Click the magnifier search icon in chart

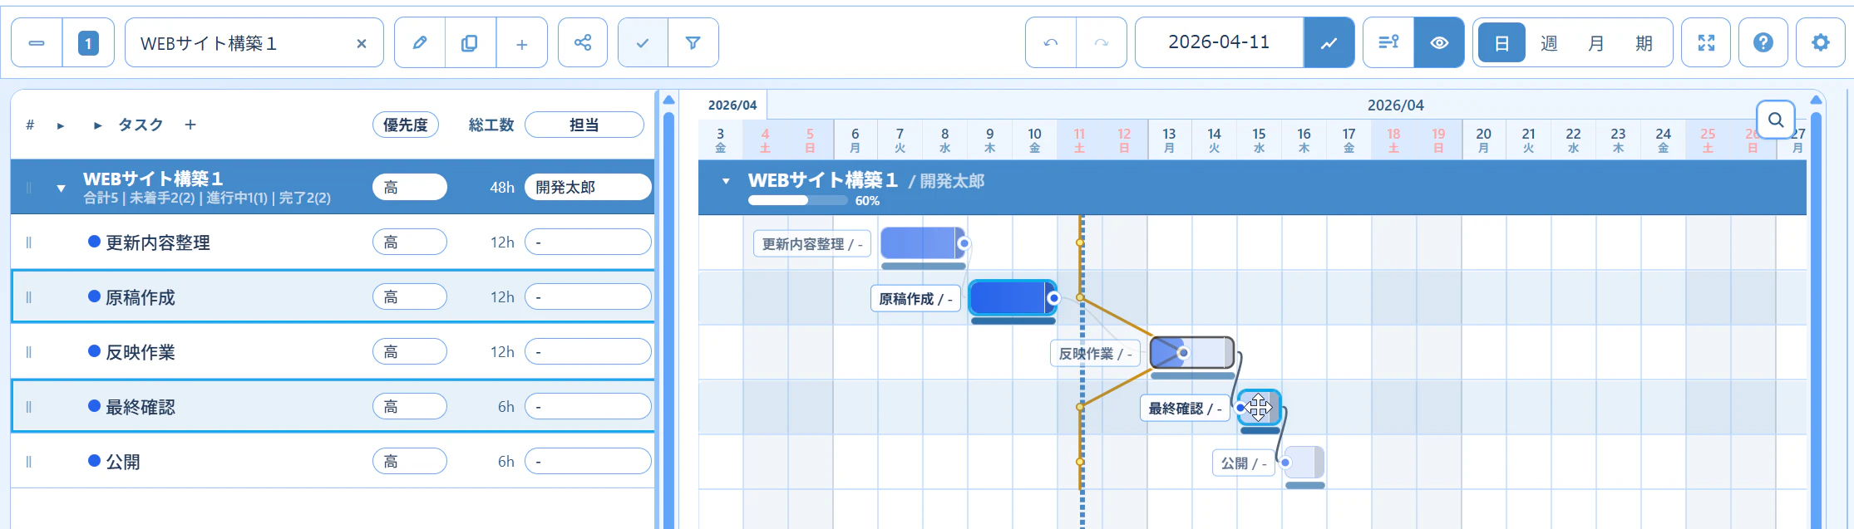pos(1775,120)
